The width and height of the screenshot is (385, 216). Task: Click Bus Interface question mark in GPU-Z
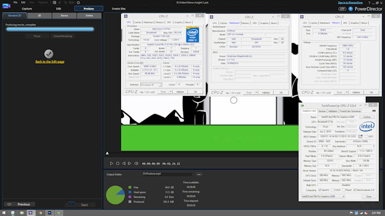pyautogui.click(x=374, y=146)
